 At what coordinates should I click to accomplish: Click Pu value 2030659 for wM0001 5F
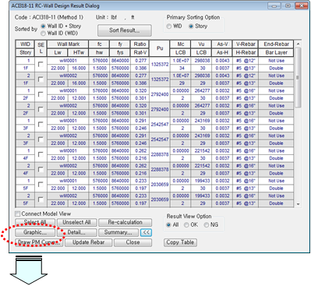(x=160, y=185)
